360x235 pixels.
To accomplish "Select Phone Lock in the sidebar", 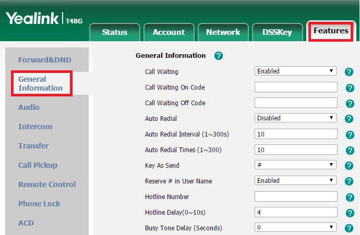I will pyautogui.click(x=39, y=204).
